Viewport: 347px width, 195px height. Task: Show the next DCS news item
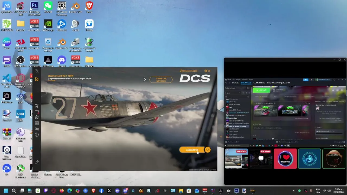coord(144,80)
